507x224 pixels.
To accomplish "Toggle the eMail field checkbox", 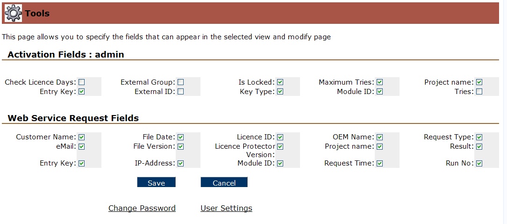I will pyautogui.click(x=81, y=147).
